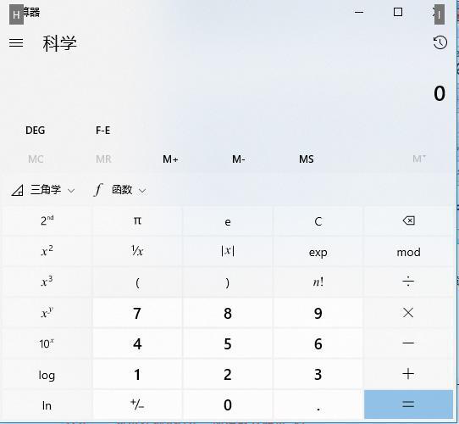Image resolution: width=459 pixels, height=424 pixels.
Task: Click the backspace delete icon
Action: (x=408, y=220)
